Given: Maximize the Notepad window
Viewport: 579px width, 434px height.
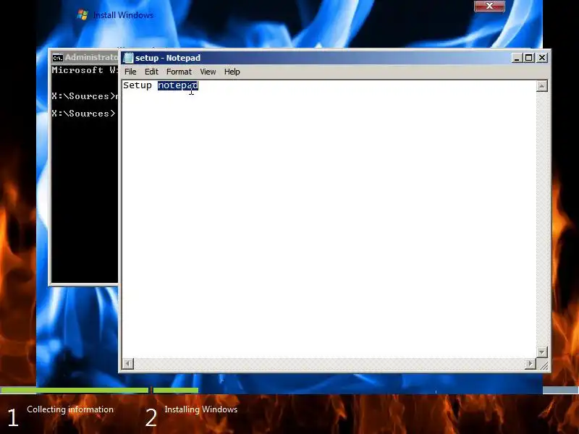Looking at the screenshot, I should tap(529, 58).
